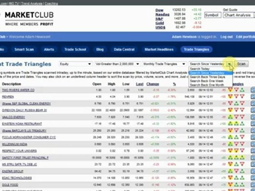Sort table by Last column header
The width and height of the screenshot is (255, 191).
pos(140,84)
